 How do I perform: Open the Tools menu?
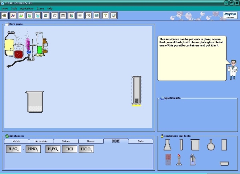[14, 8]
